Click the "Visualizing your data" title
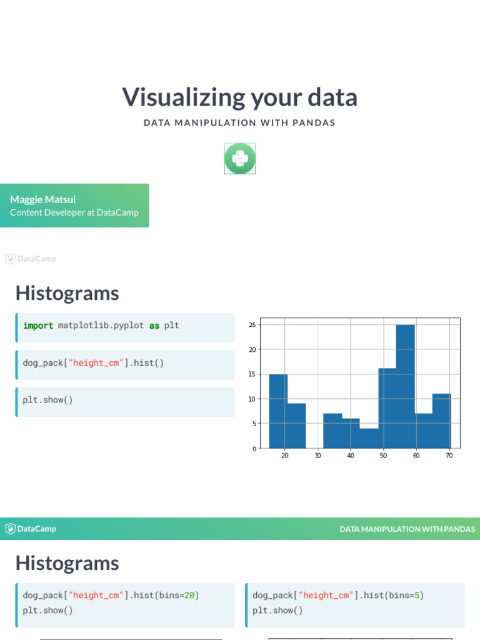The image size is (480, 640). (x=240, y=97)
